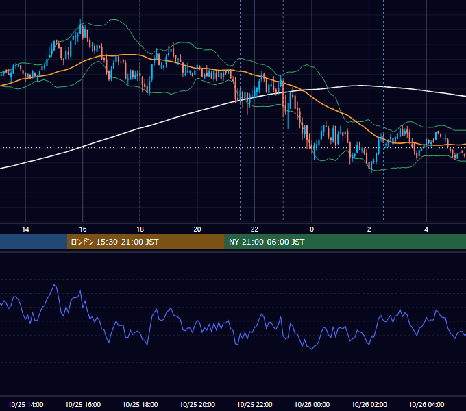Click the hour label 0 on upper axis
Image resolution: width=466 pixels, height=411 pixels.
[x=312, y=229]
